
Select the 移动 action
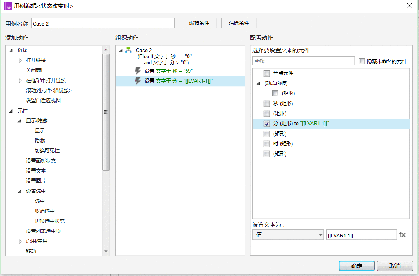click(31, 251)
